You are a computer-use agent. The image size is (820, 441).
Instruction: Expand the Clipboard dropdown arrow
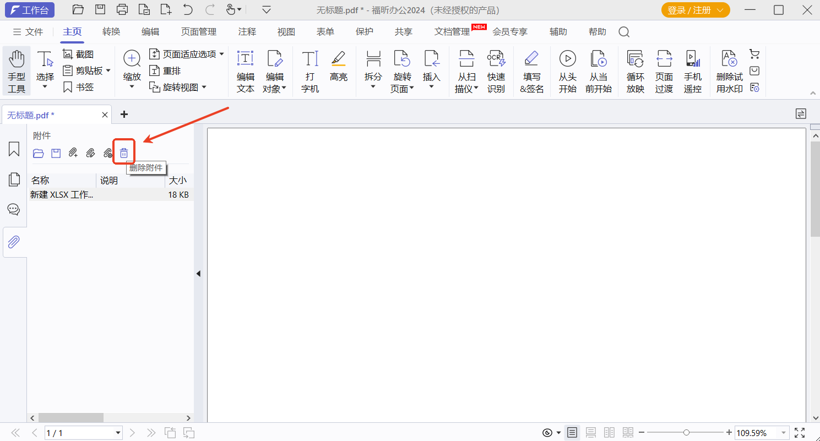pos(108,70)
